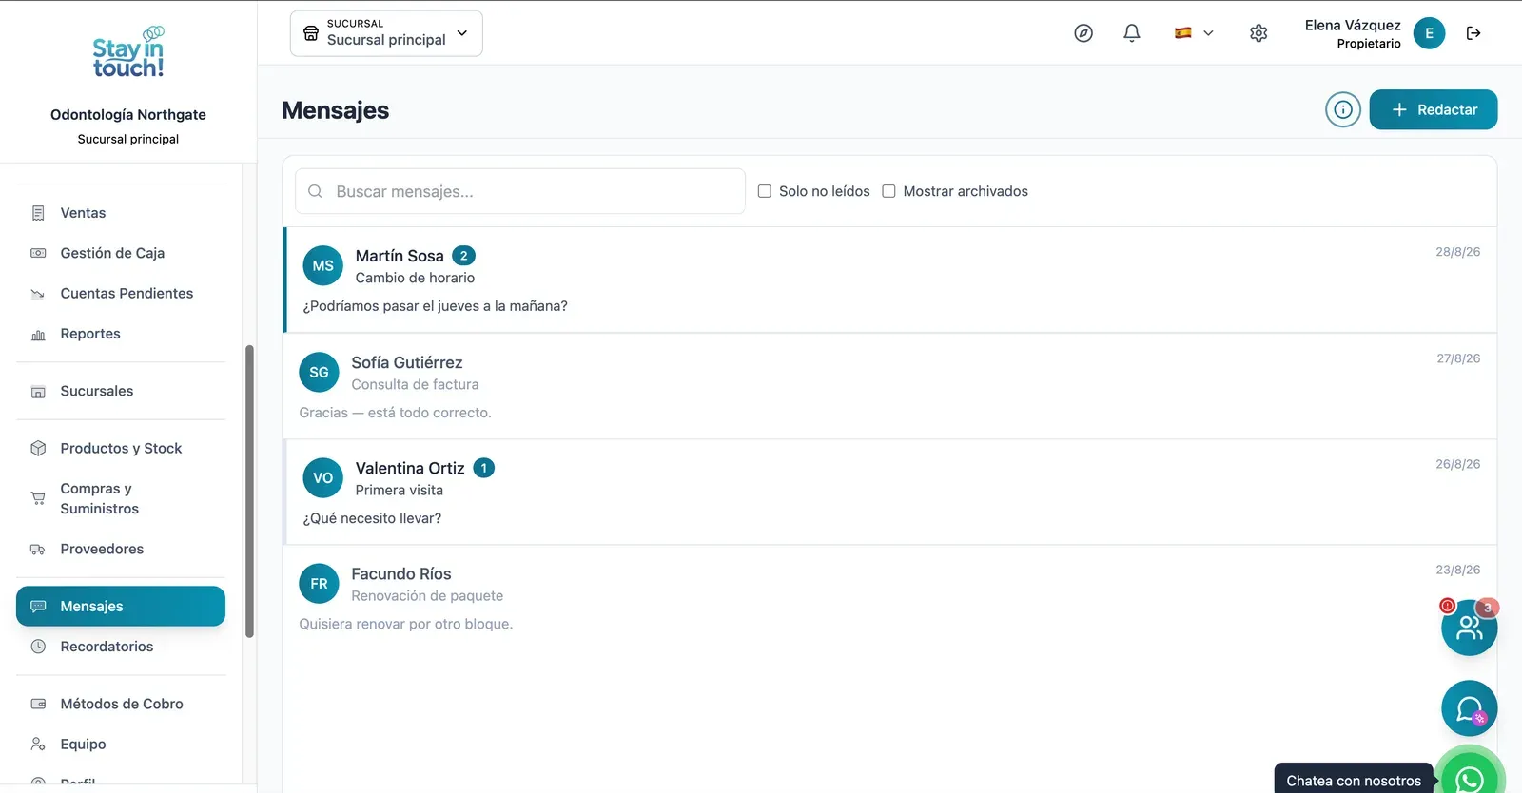Open the compass explore icon

[1083, 33]
